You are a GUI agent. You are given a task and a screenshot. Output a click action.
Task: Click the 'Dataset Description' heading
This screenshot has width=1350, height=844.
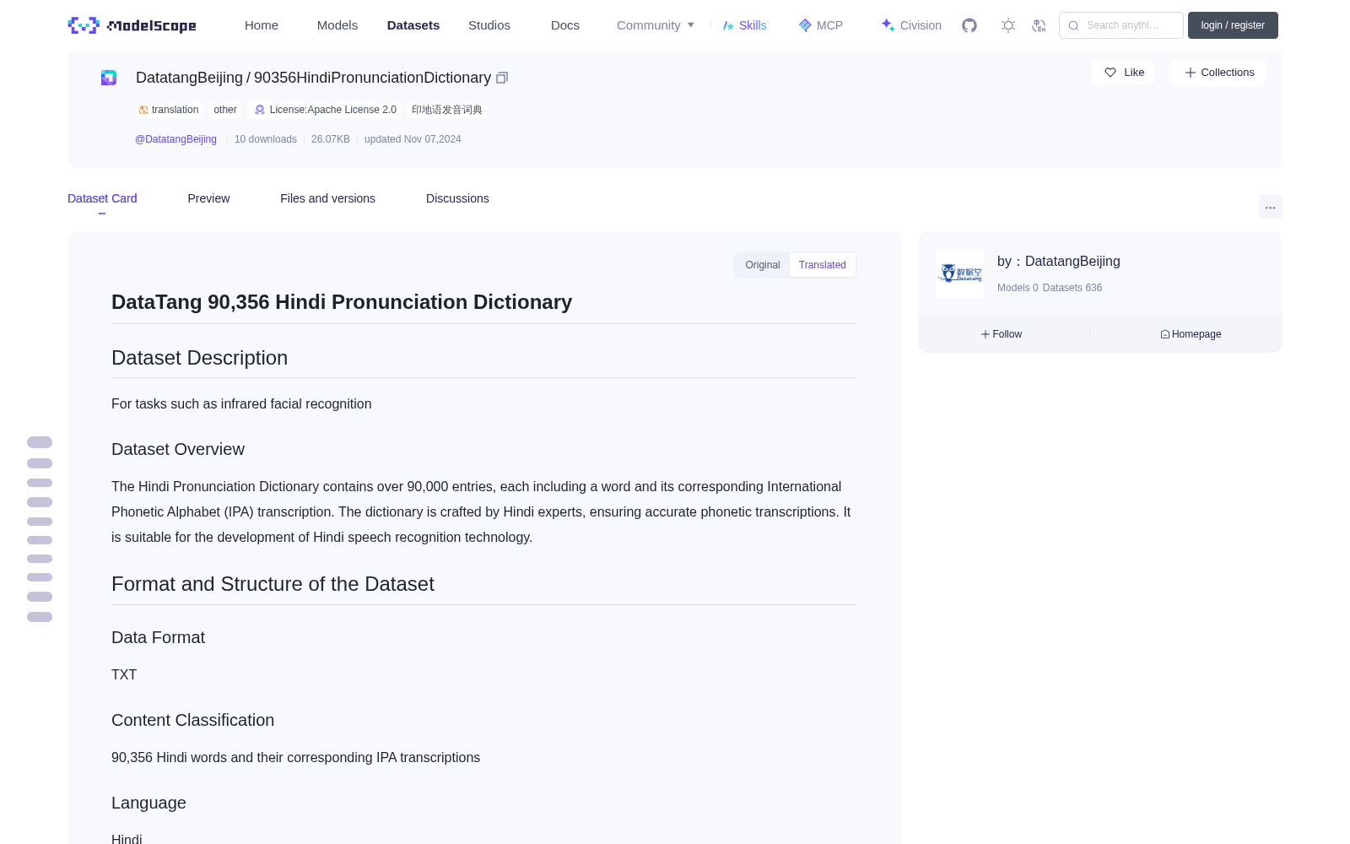pos(199,358)
